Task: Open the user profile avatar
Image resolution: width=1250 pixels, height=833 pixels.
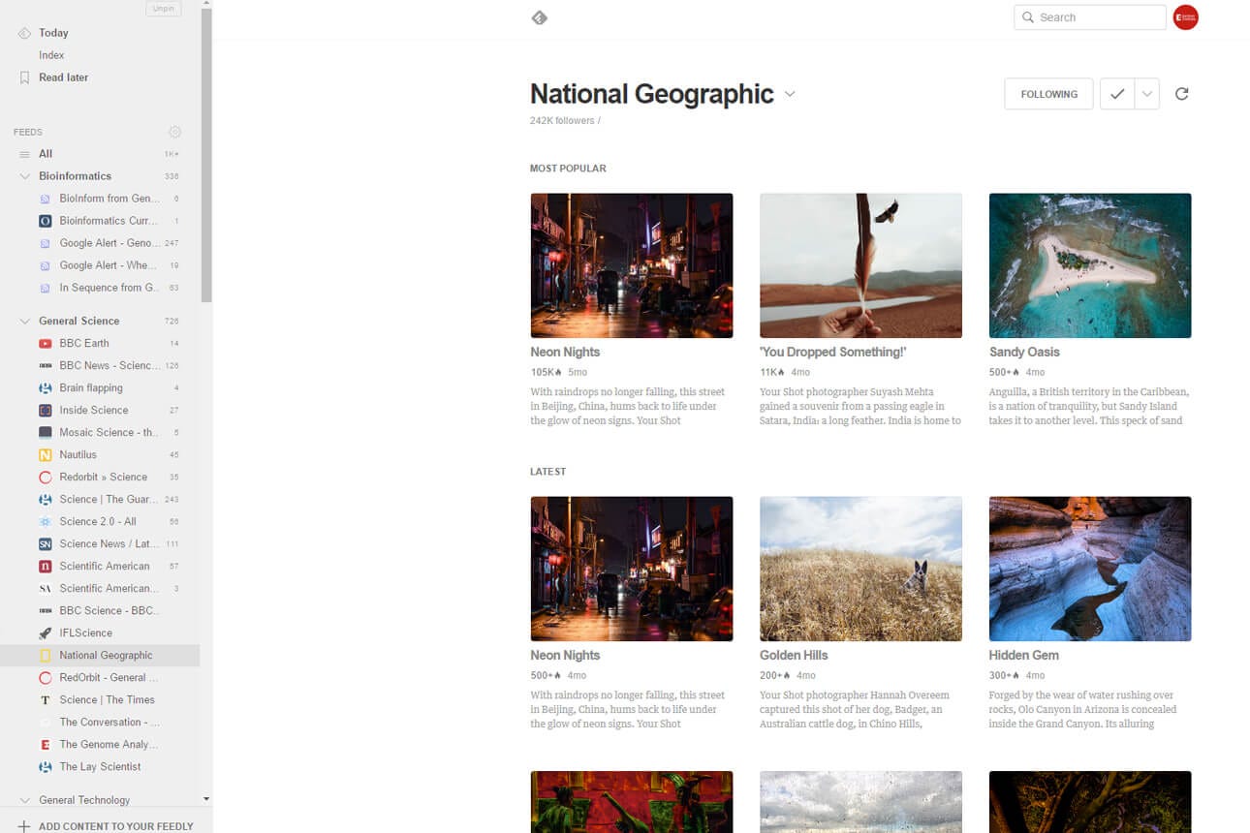Action: (x=1185, y=17)
